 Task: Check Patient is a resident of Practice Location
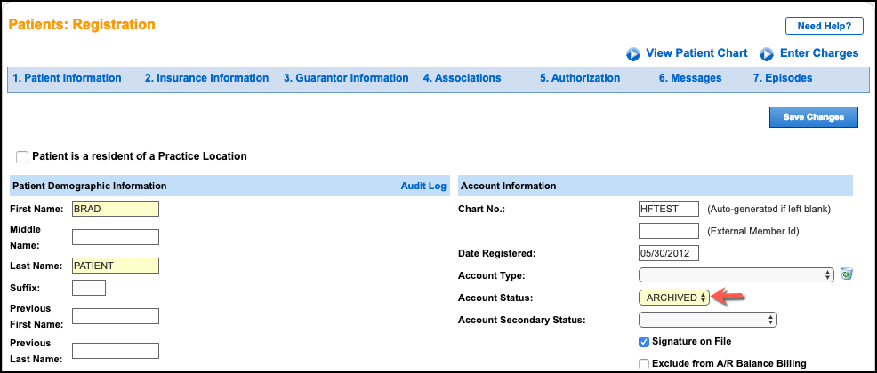point(22,157)
